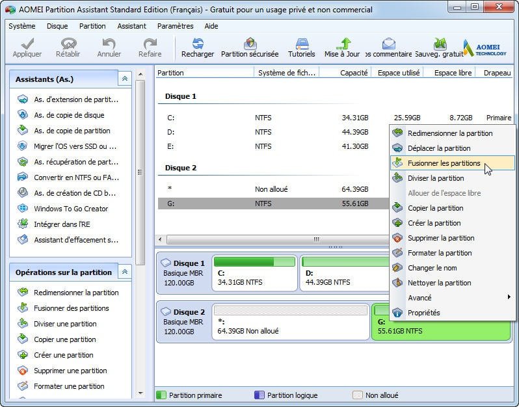
Task: Click Supprimer une partition in the left panel
Action: [62, 371]
